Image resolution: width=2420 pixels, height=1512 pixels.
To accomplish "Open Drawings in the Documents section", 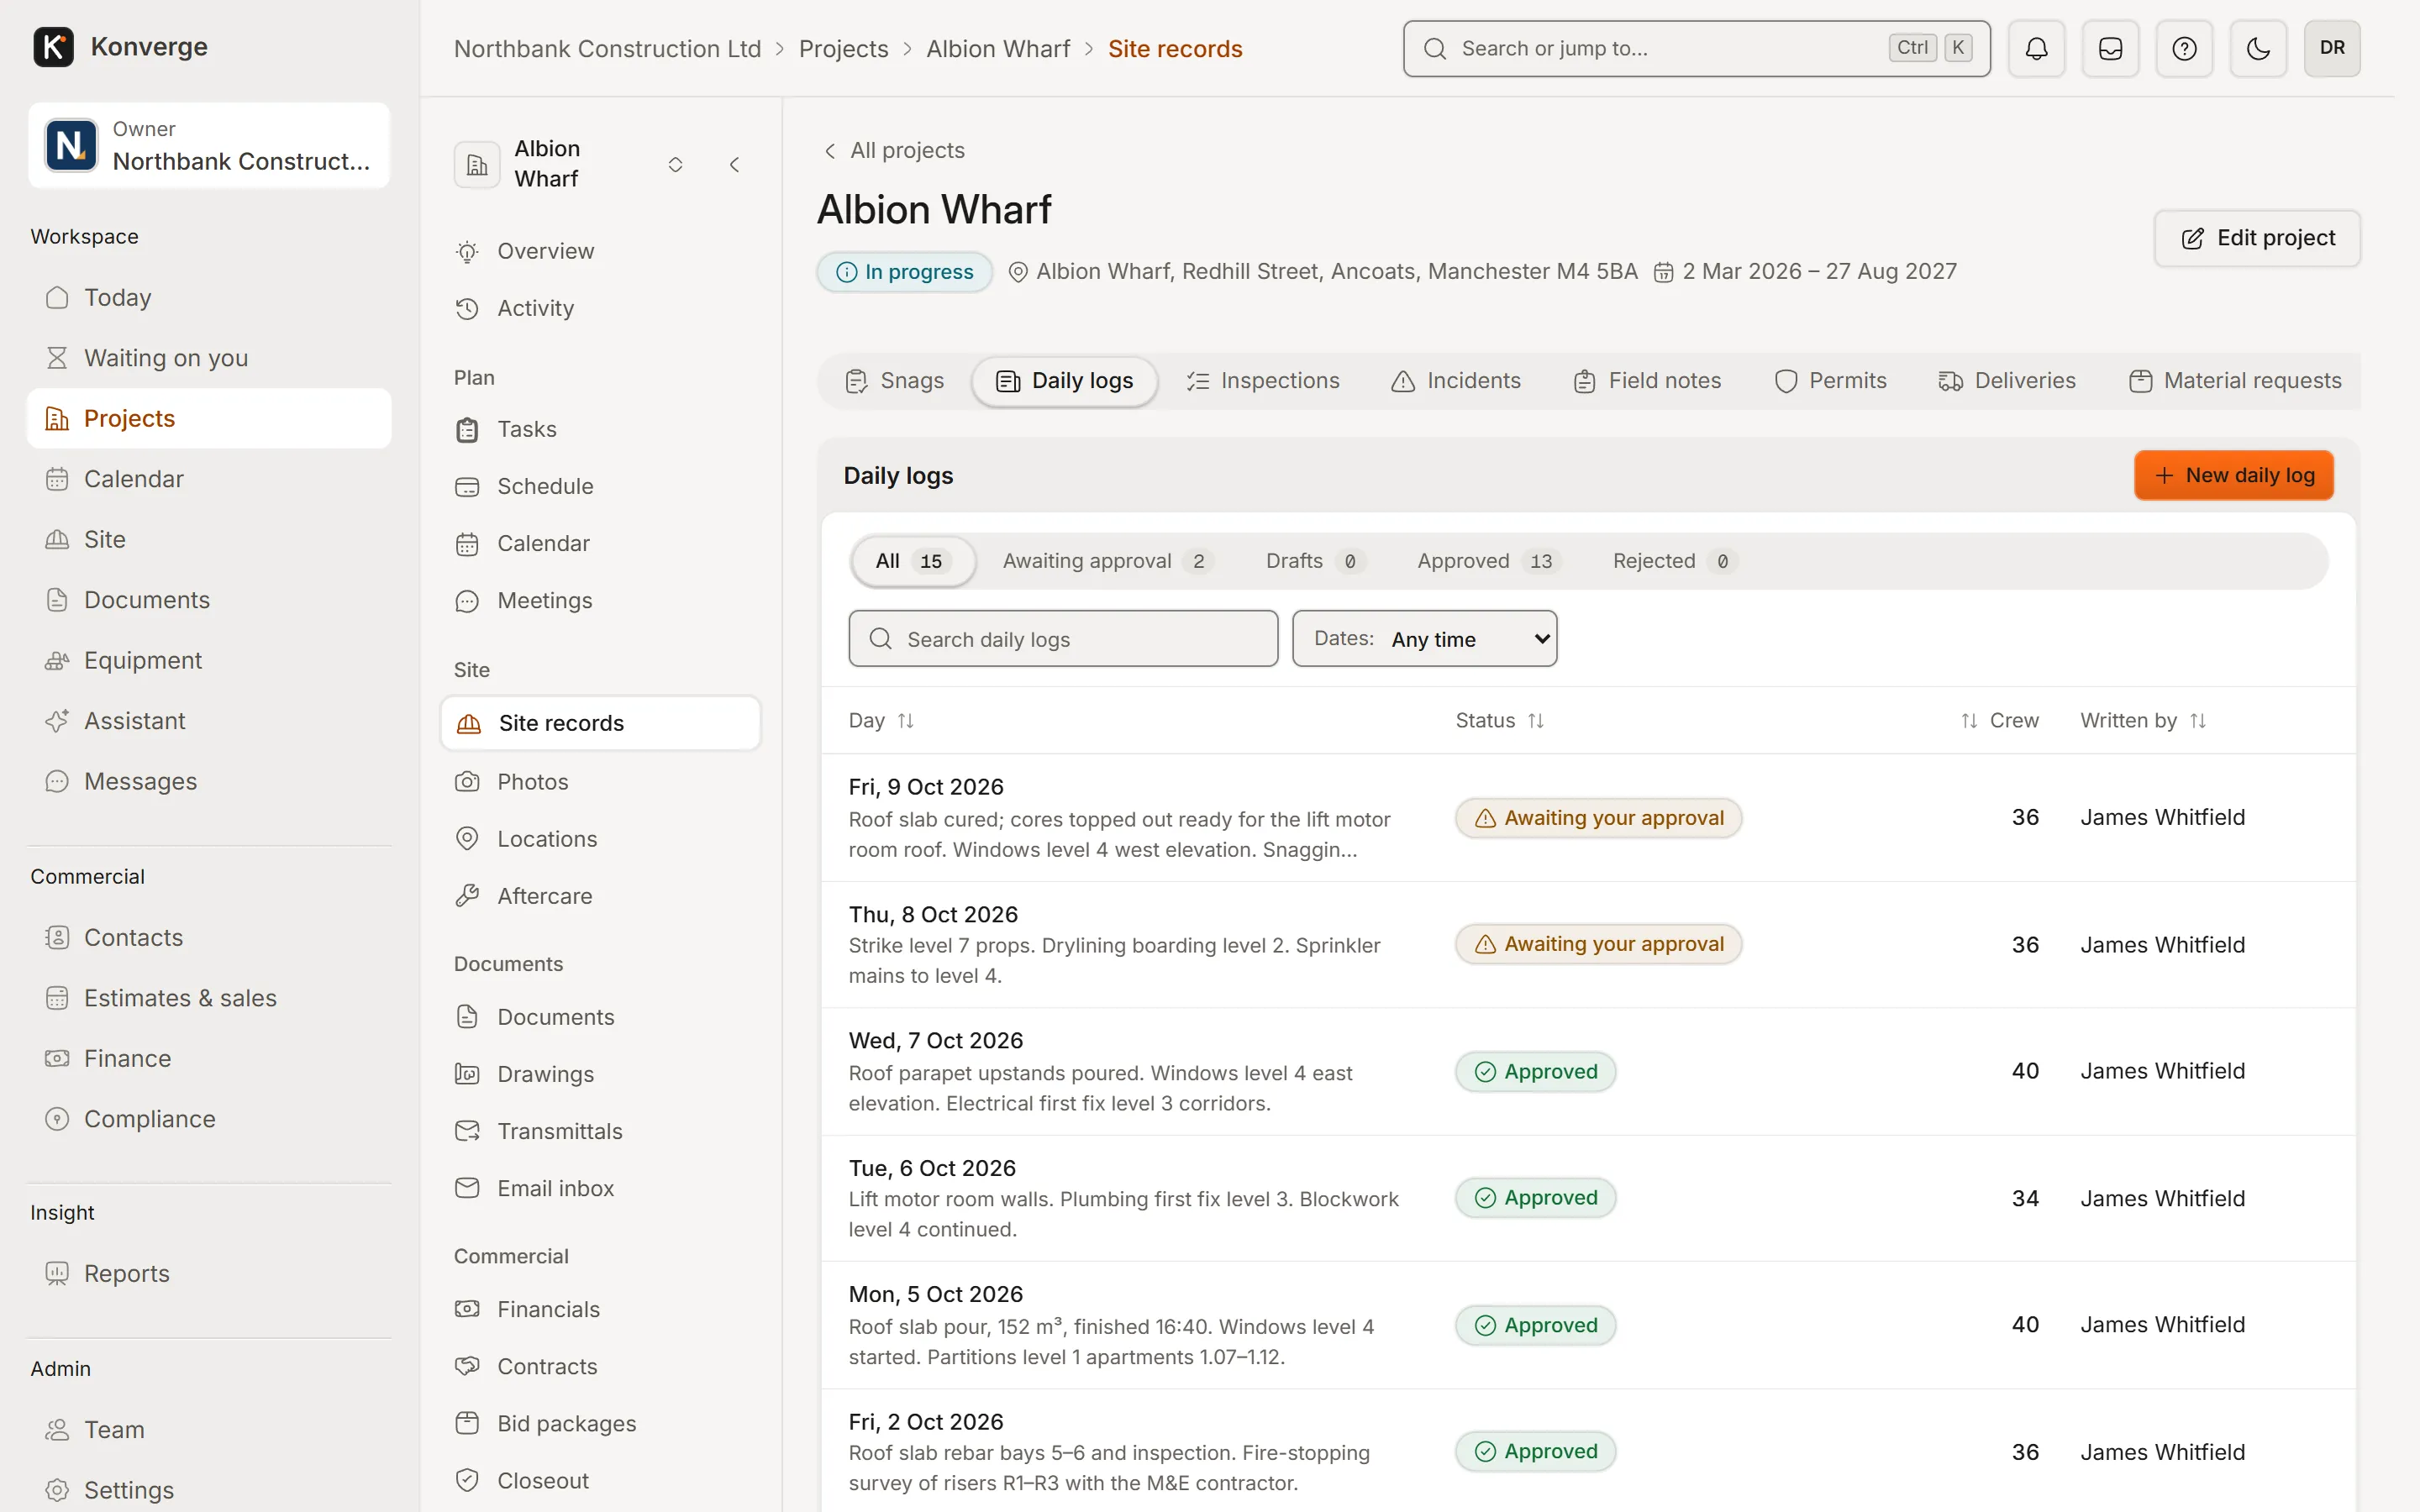I will 600,1074.
